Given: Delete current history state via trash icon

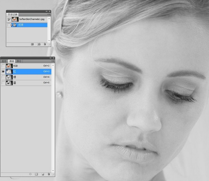Looking at the screenshot, I should [x=45, y=44].
